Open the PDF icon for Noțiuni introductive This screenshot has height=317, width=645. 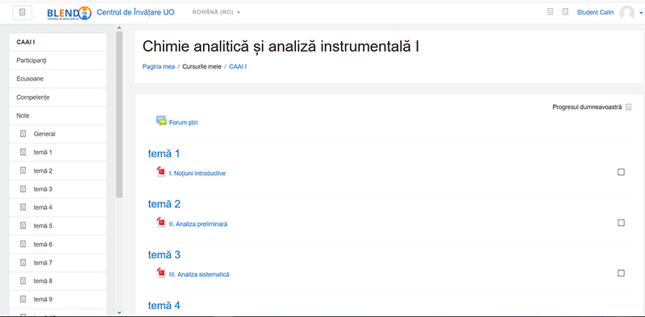pyautogui.click(x=161, y=172)
